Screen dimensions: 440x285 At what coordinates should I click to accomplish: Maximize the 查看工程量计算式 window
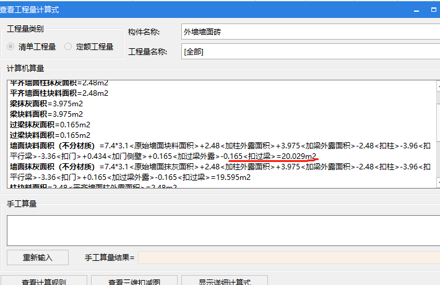[434, 10]
